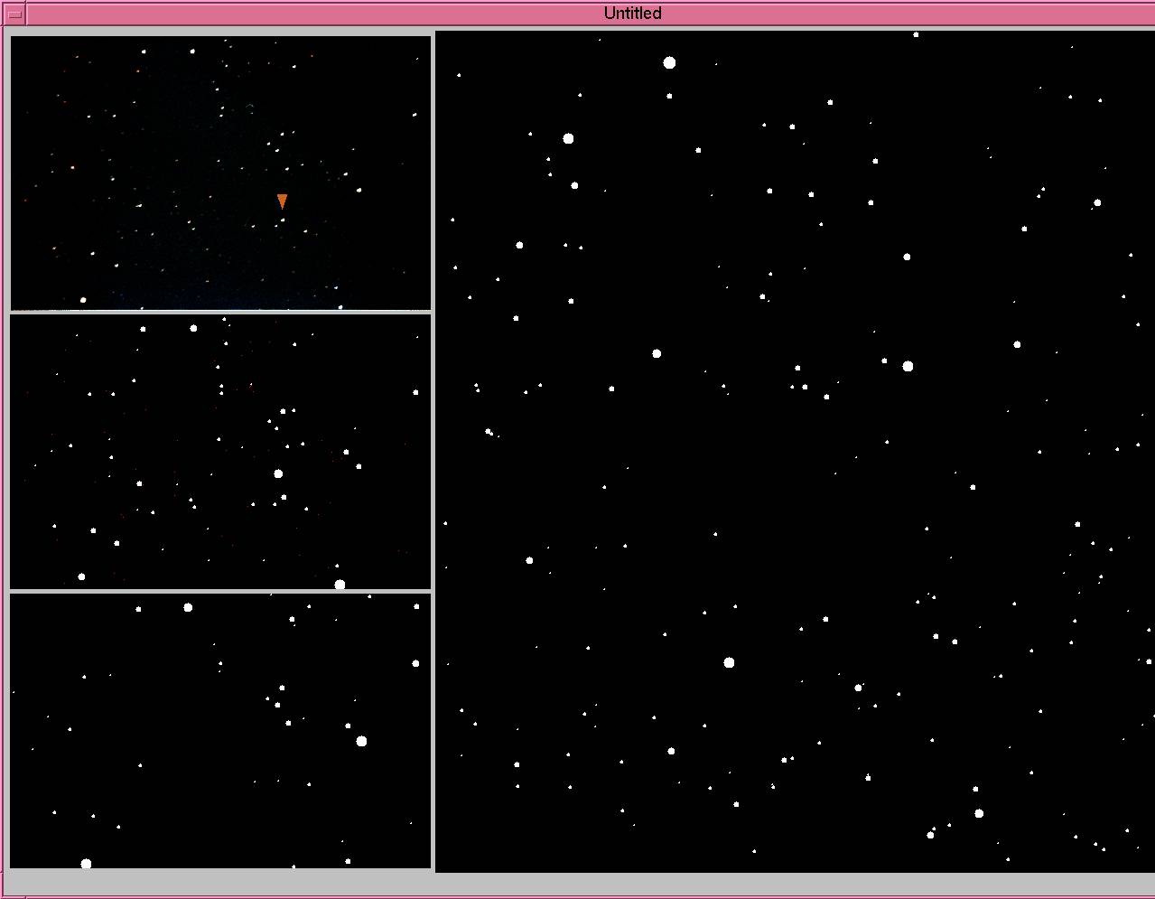Select large star at top-left of middle-left panel

coord(193,328)
